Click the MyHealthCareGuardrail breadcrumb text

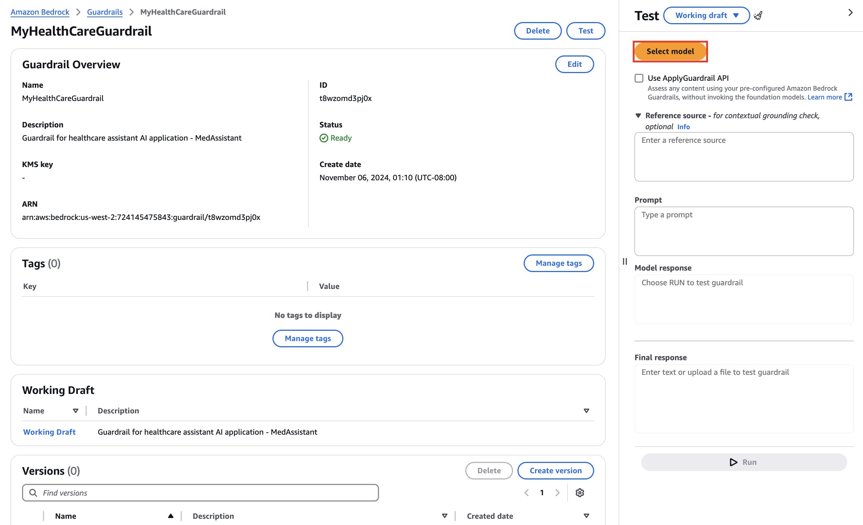point(183,12)
